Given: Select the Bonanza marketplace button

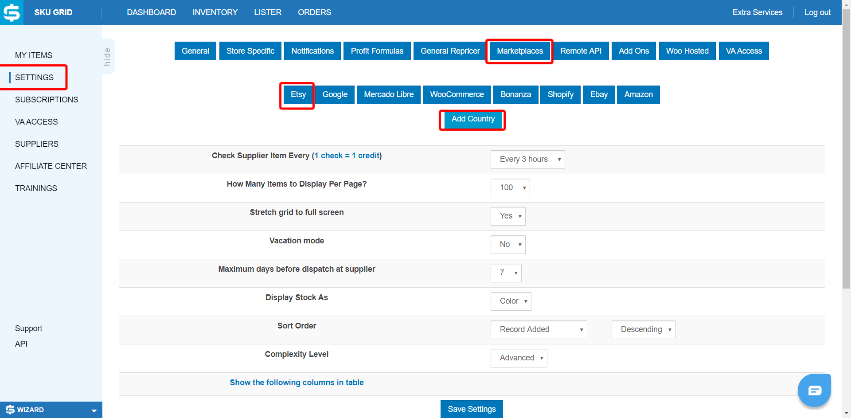Looking at the screenshot, I should click(516, 94).
